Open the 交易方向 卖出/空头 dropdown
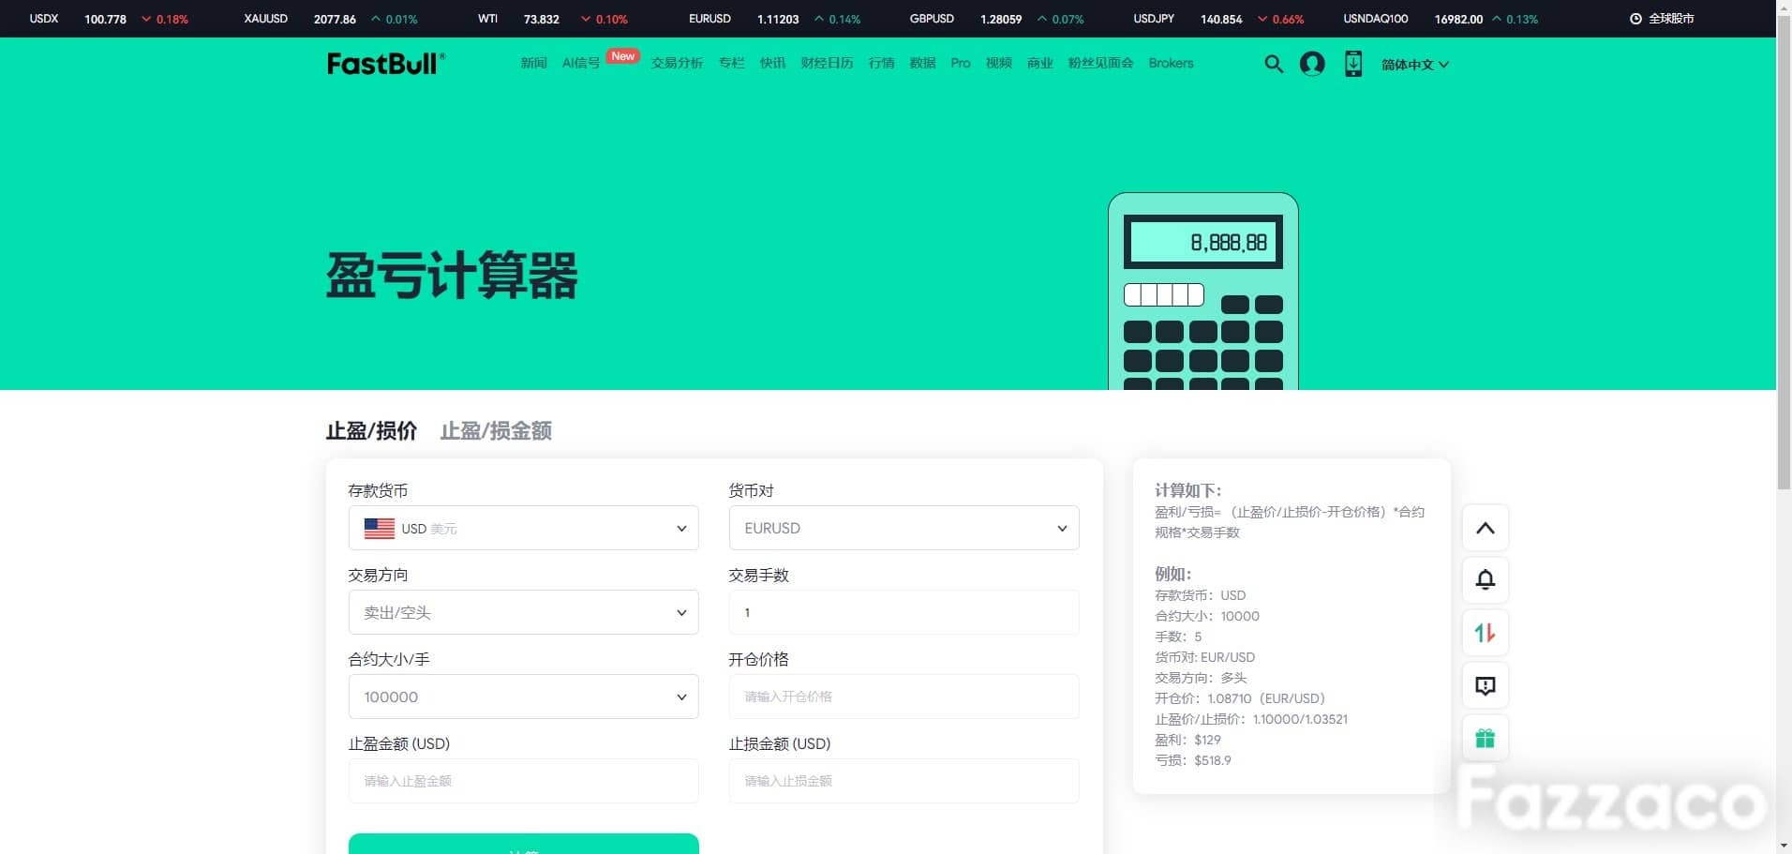 point(524,612)
